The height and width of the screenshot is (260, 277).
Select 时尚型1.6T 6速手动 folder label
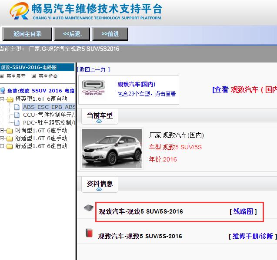(41, 130)
